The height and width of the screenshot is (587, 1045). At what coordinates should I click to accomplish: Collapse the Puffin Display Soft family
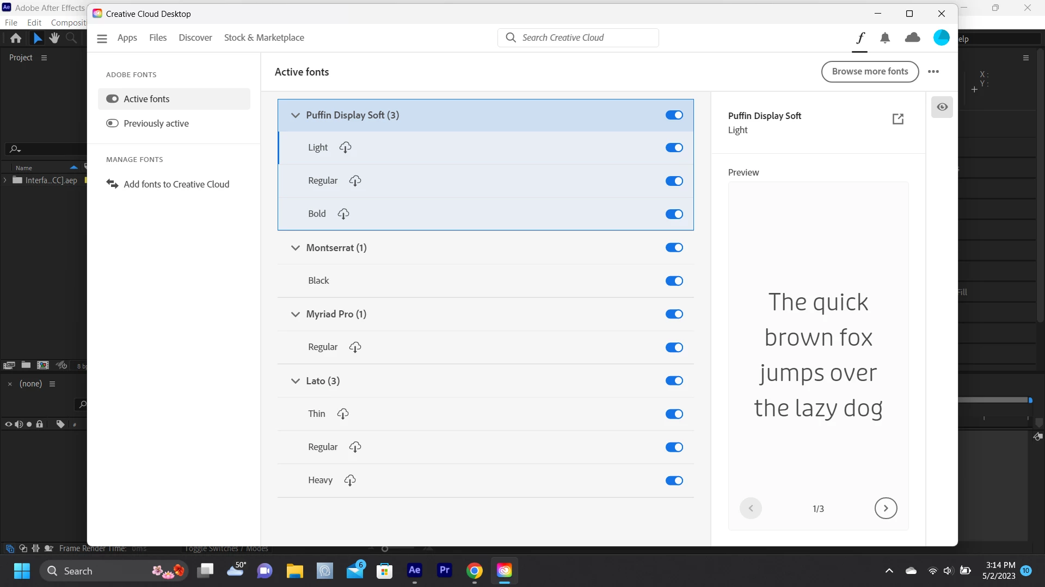296,115
